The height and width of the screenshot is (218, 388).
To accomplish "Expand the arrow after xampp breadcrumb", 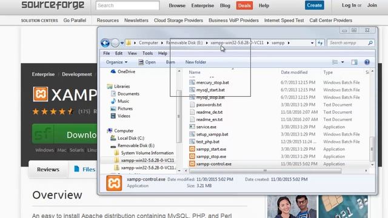I will click(289, 43).
